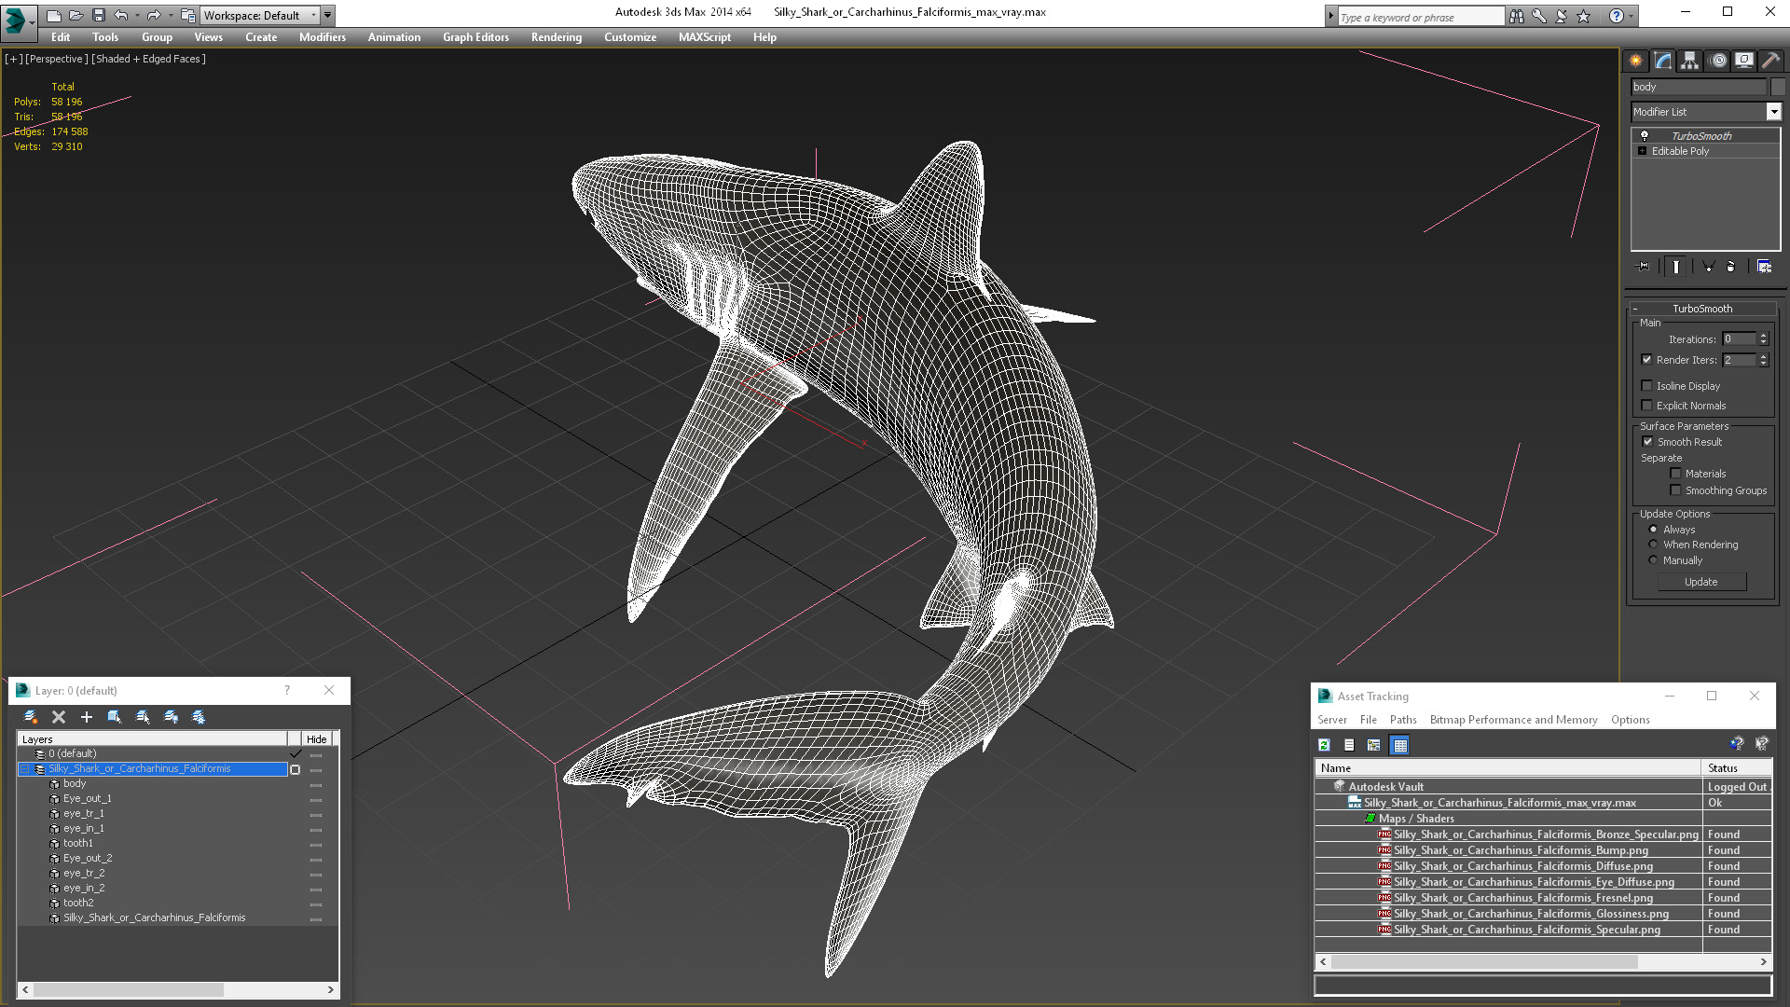Open Undo history dropdown arrow

(x=136, y=15)
